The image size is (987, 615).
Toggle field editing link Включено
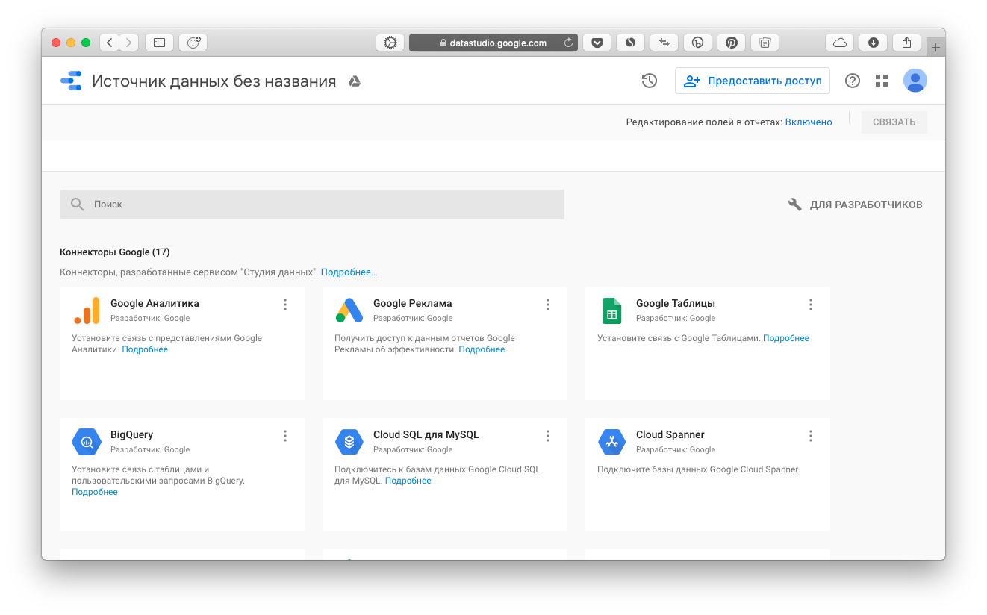click(x=809, y=122)
